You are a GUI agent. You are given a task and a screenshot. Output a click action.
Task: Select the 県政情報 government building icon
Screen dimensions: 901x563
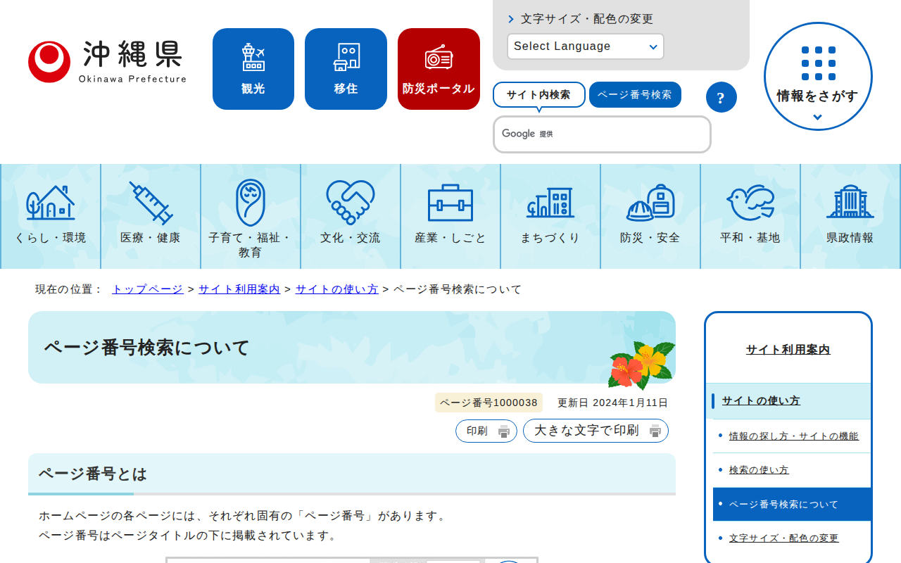(850, 203)
